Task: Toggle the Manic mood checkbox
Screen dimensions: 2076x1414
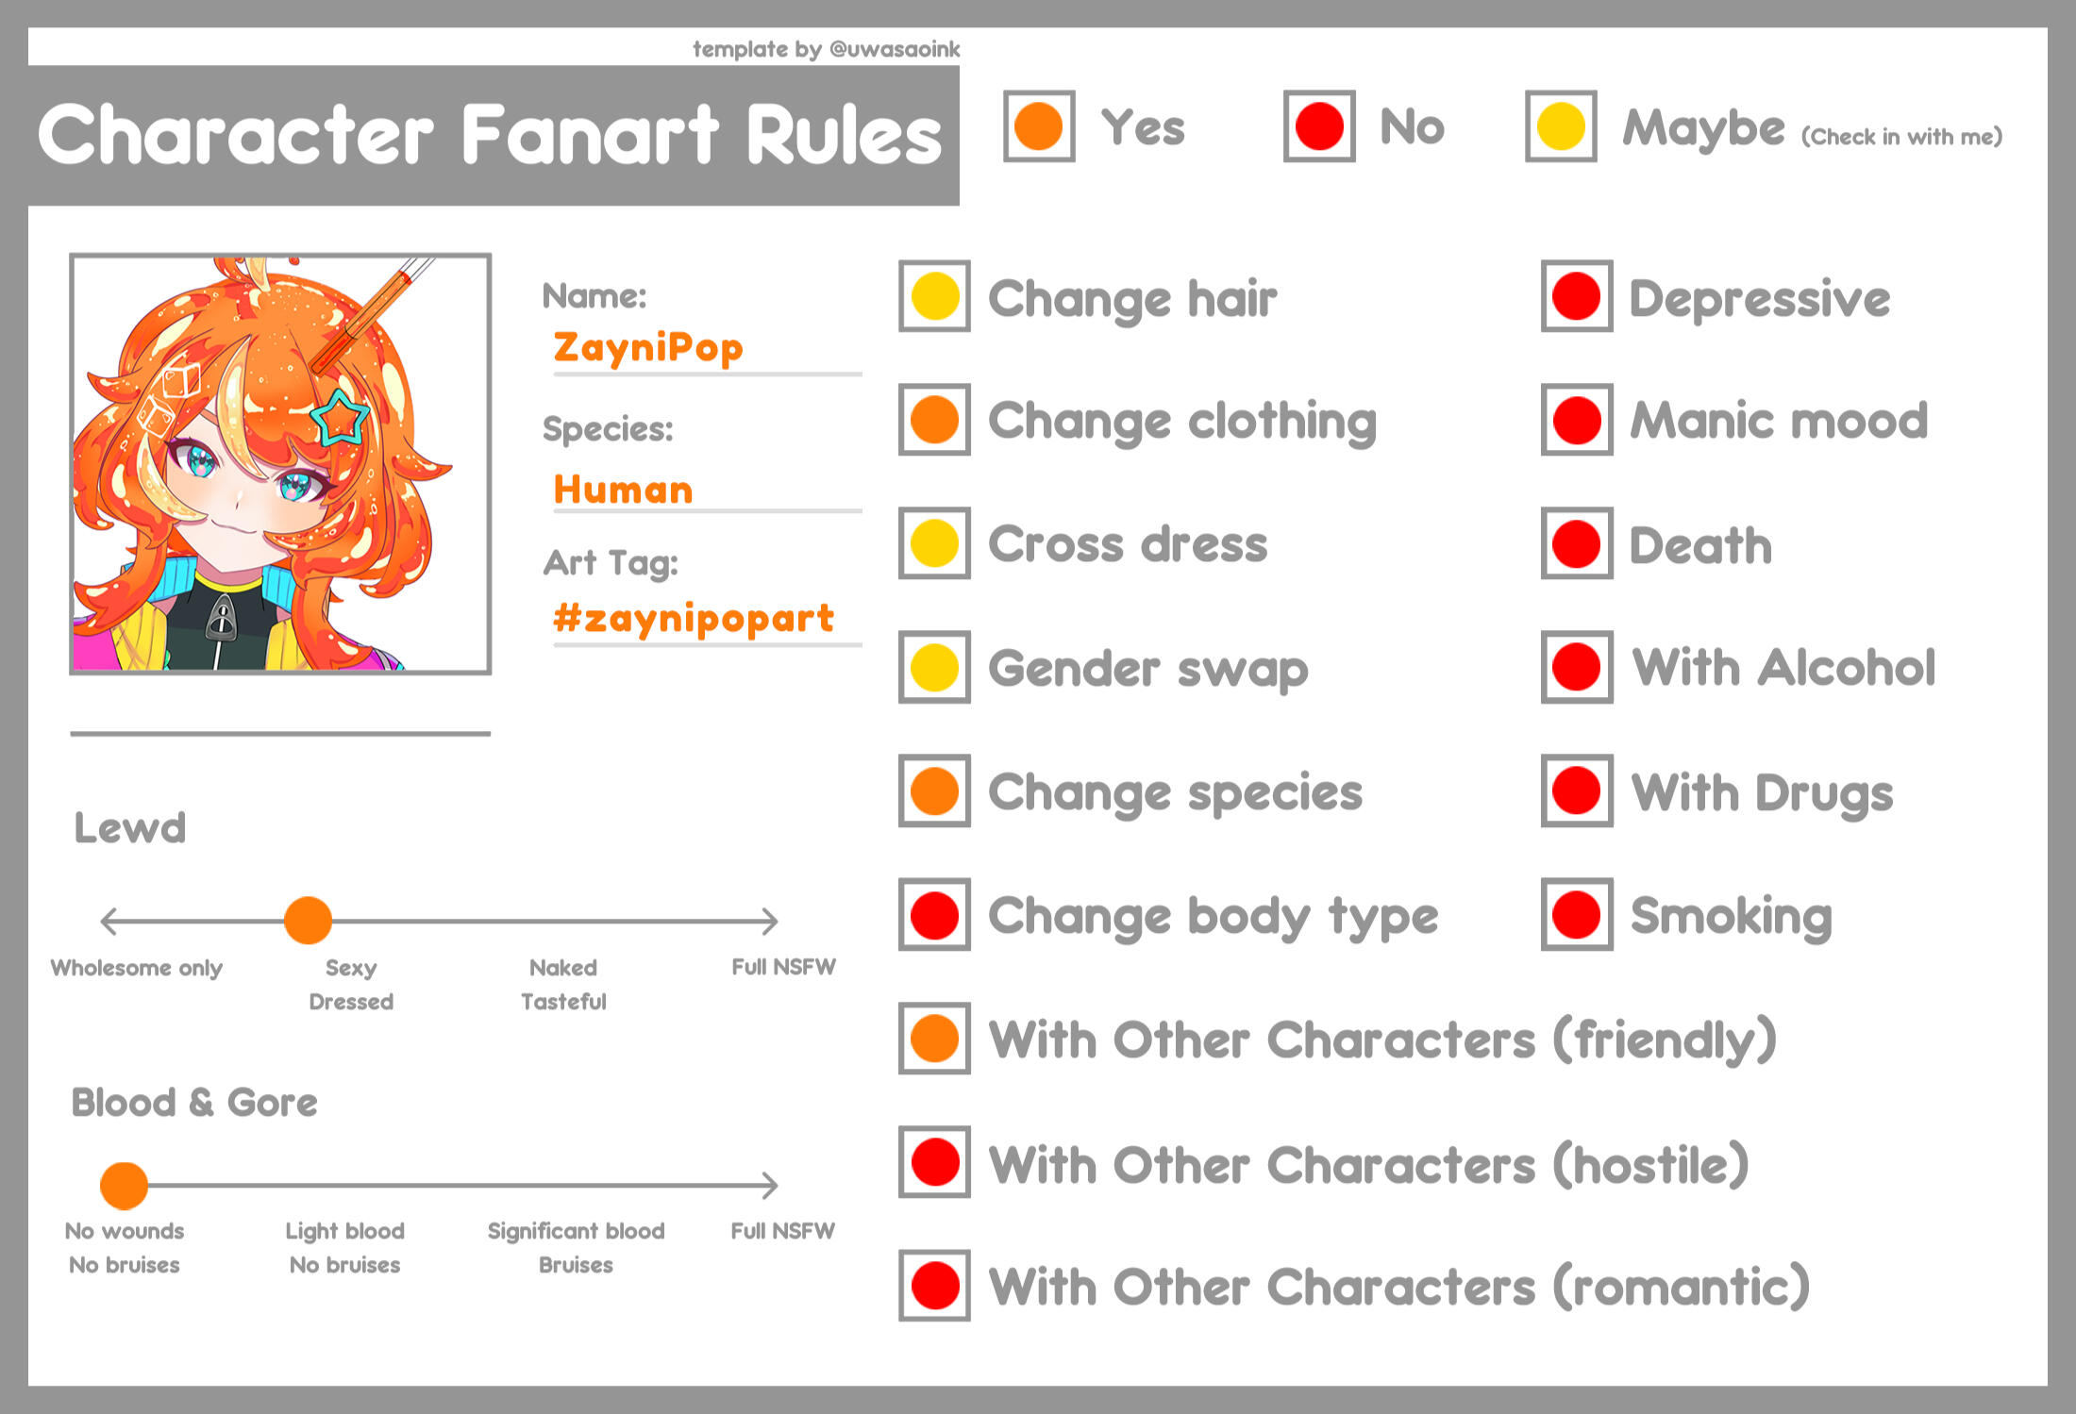Action: click(1576, 420)
